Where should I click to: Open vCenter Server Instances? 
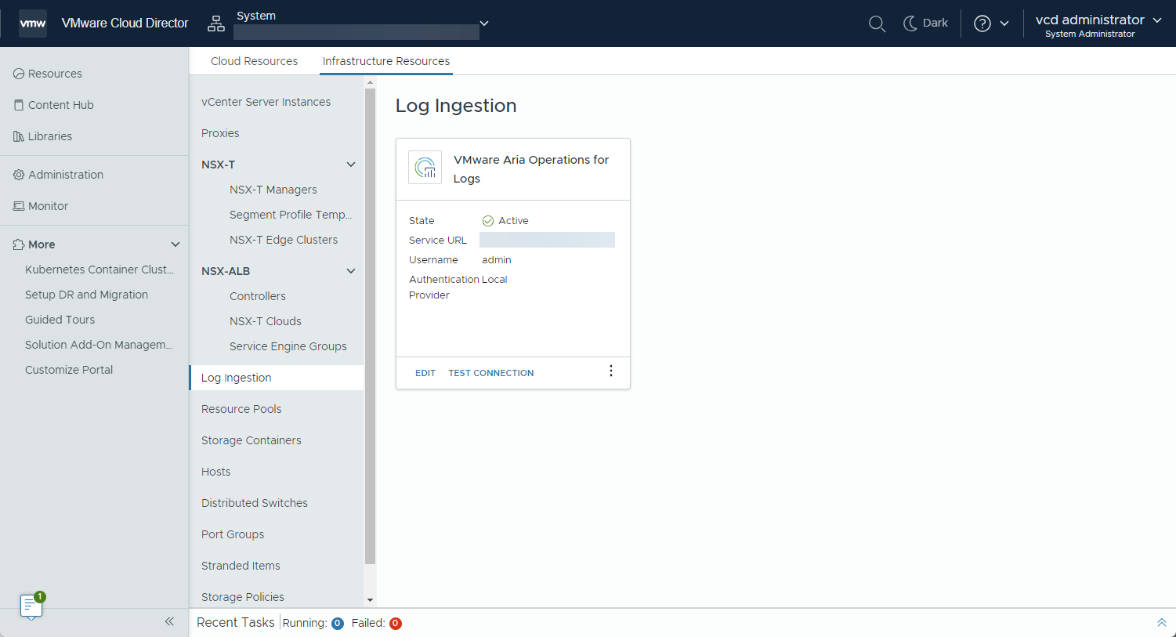[266, 102]
